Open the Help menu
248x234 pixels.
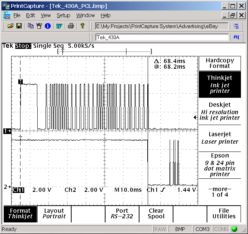coord(106,16)
